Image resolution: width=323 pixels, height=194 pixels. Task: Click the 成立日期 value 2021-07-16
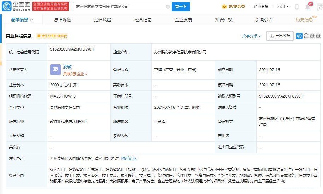click(269, 70)
